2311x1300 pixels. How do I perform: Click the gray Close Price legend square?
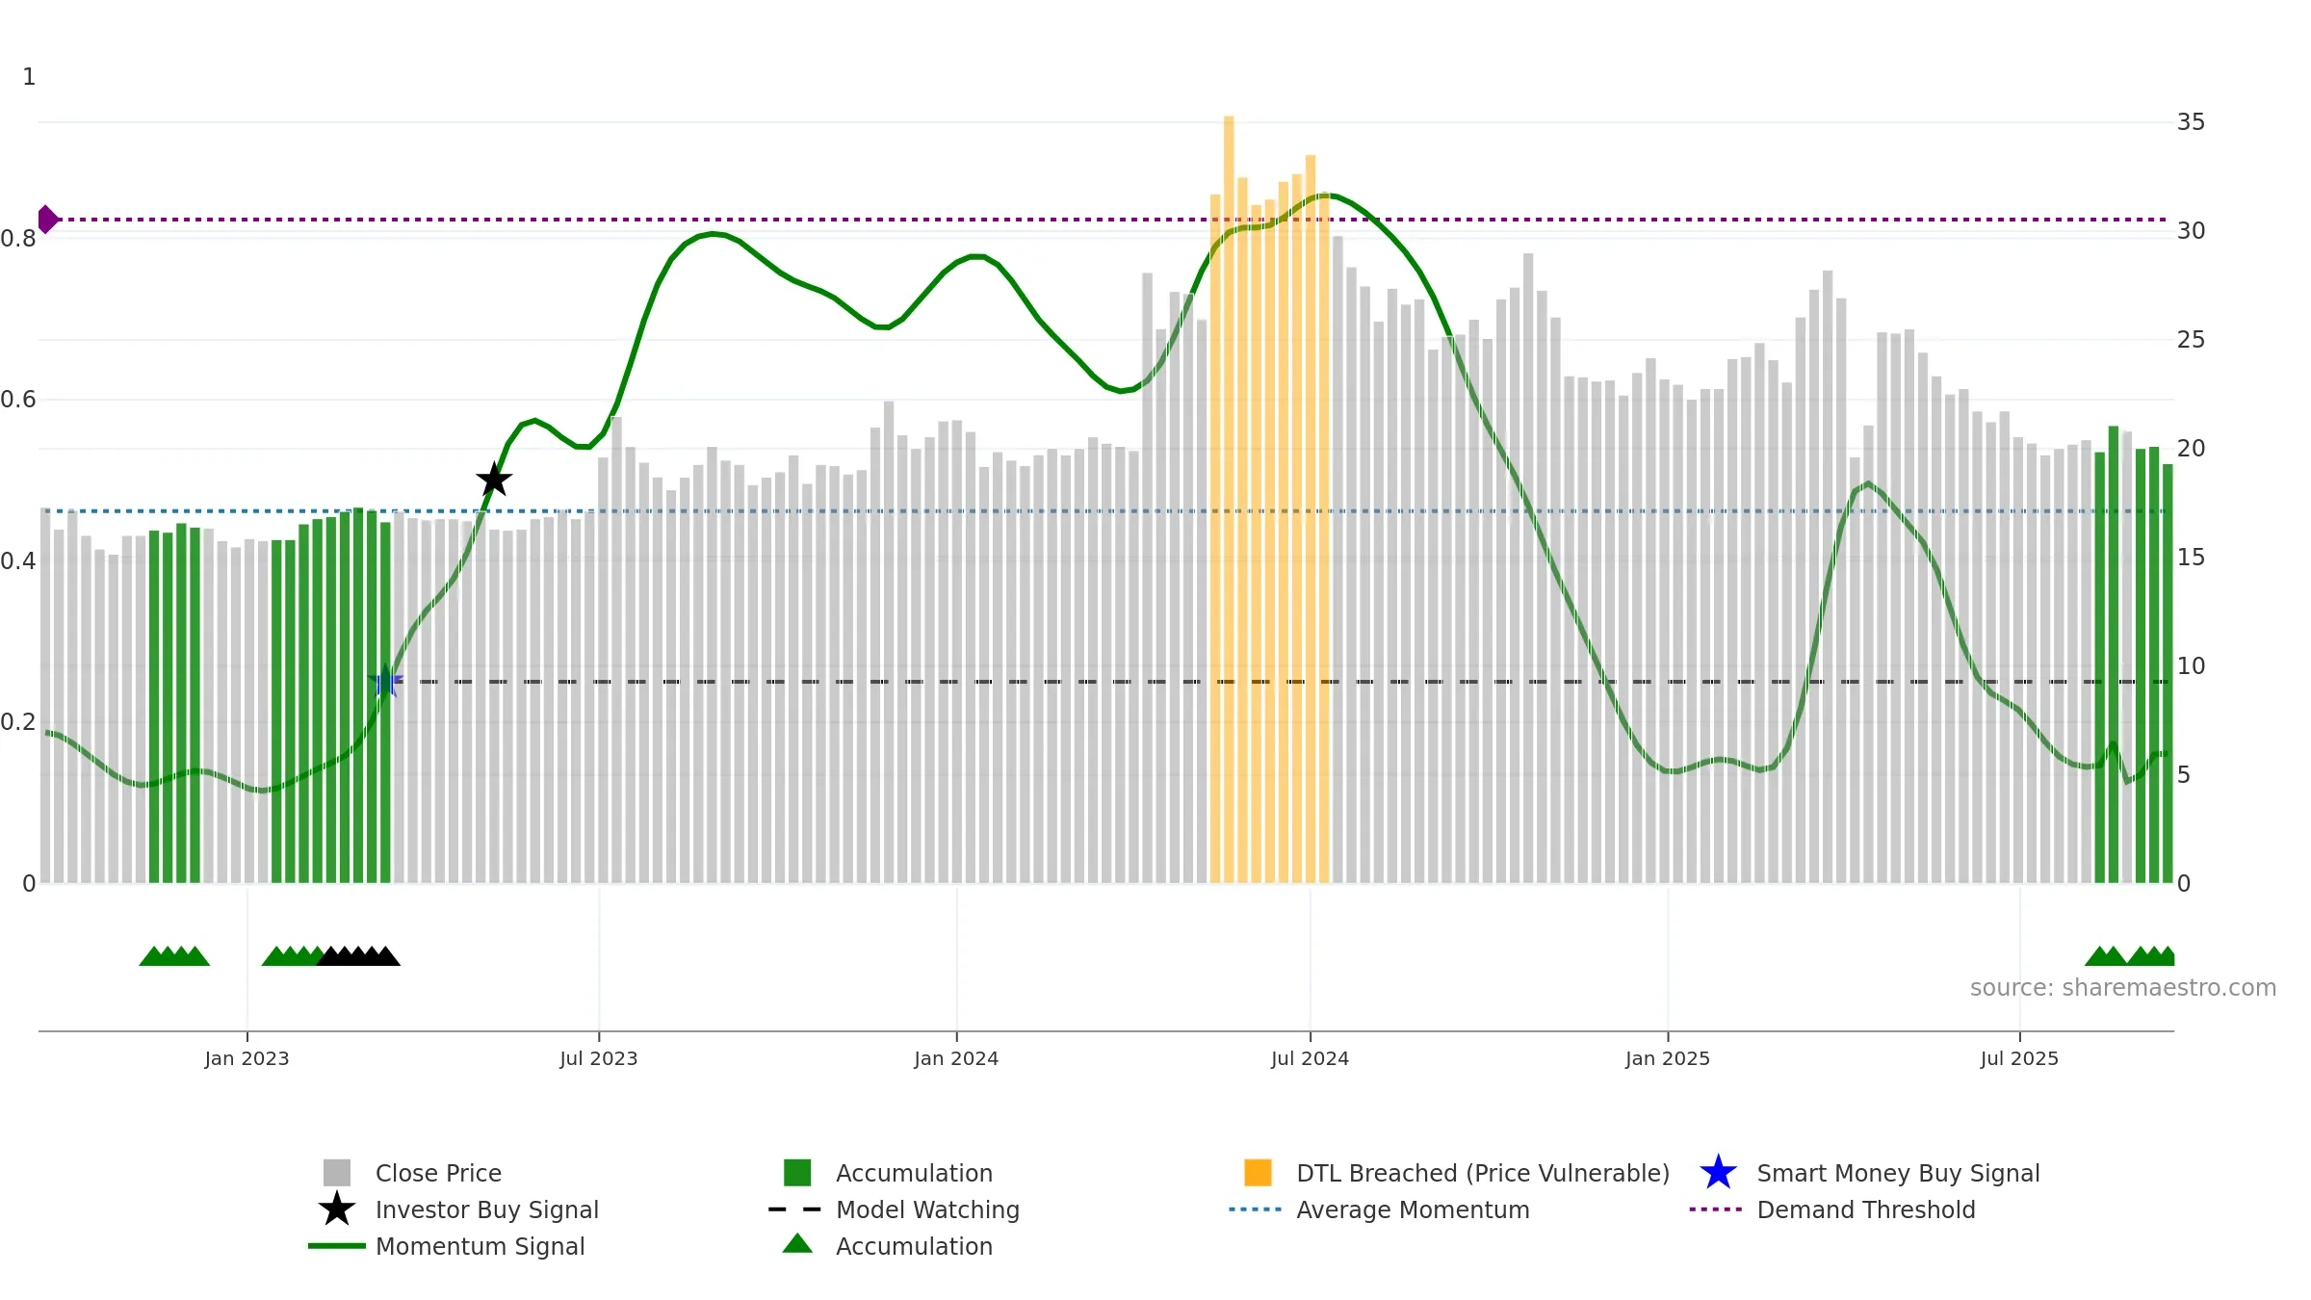337,1173
